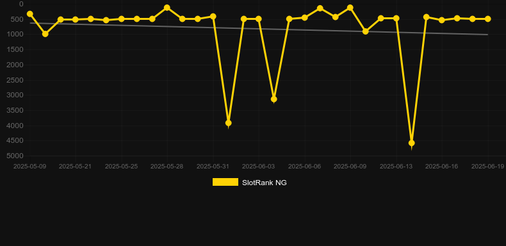Select the first data point at 2025-05-09
The image size is (506, 246).
pyautogui.click(x=30, y=14)
